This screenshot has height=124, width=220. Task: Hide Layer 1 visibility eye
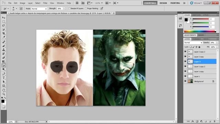click(185, 76)
